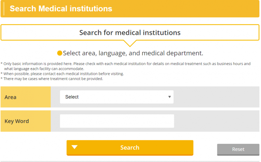
Task: Select the 'Search for medical institutions' heading box
Action: tap(130, 33)
